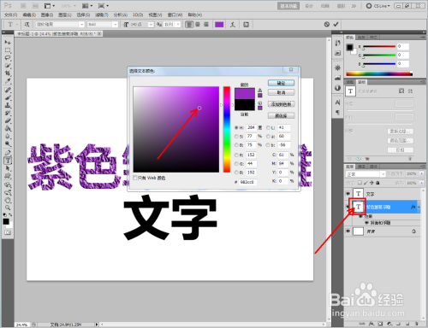Click the R value field showing 152

click(251, 155)
